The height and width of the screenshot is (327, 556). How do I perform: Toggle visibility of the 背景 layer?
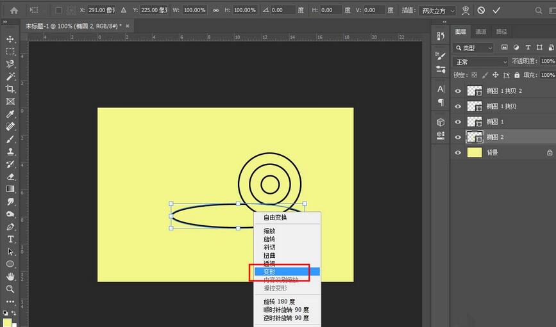(x=458, y=152)
